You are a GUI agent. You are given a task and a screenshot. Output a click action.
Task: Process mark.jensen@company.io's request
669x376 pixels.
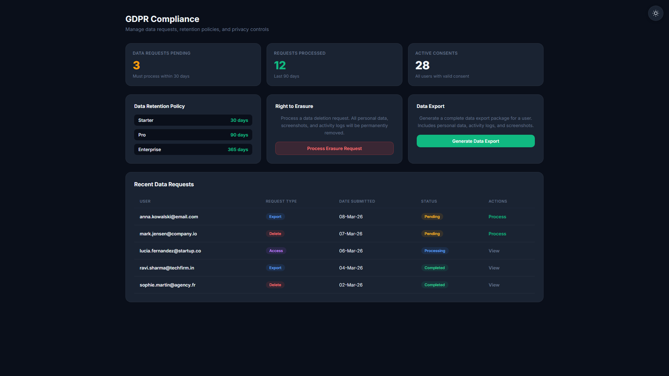coord(497,234)
